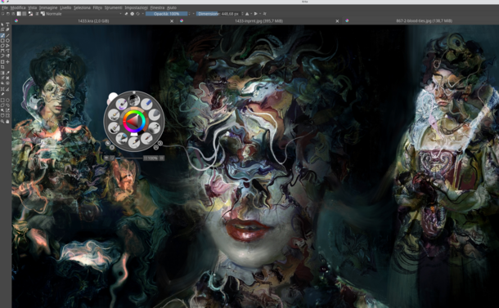The width and height of the screenshot is (499, 308).
Task: Select the Zoom tool
Action: [x=2, y=121]
